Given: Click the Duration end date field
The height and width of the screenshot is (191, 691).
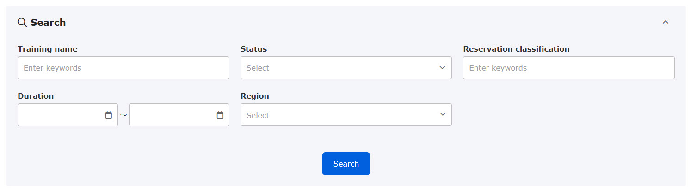Looking at the screenshot, I should tap(179, 115).
